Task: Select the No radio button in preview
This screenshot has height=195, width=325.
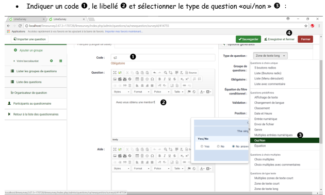Action: [x=218, y=147]
